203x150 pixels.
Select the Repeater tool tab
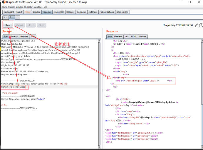[x=47, y=12]
